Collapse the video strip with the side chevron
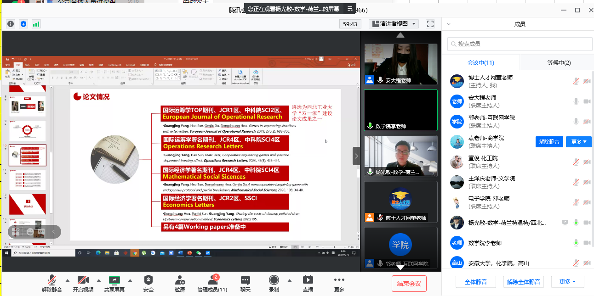The height and width of the screenshot is (296, 594). pos(356,156)
